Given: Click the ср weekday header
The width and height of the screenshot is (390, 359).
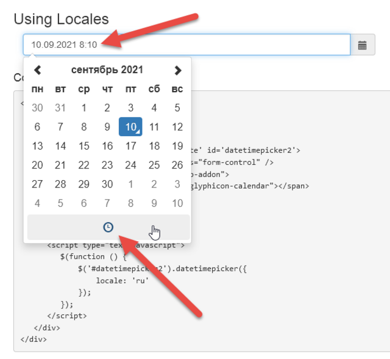Looking at the screenshot, I should pos(84,89).
